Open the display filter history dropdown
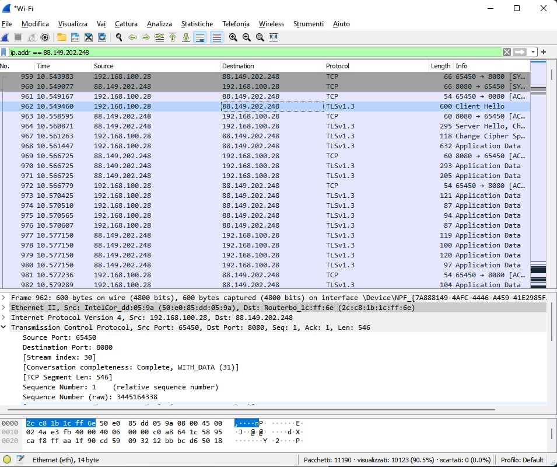This screenshot has width=557, height=467. 533,52
